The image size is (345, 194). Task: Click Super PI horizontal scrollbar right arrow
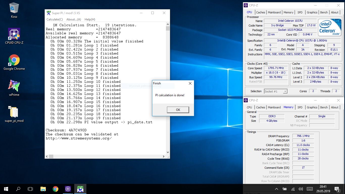[164, 157]
